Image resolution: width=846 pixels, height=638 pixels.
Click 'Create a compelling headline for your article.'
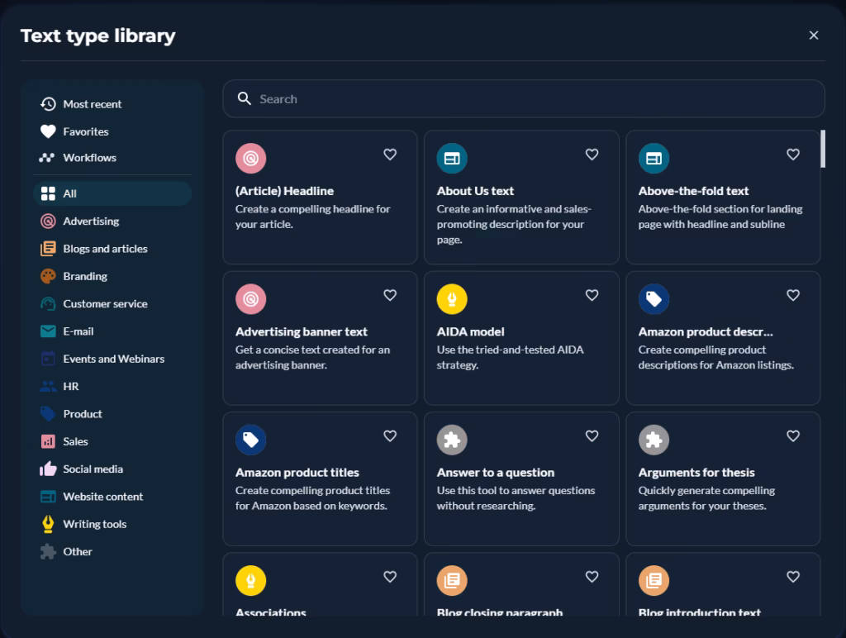pyautogui.click(x=313, y=217)
